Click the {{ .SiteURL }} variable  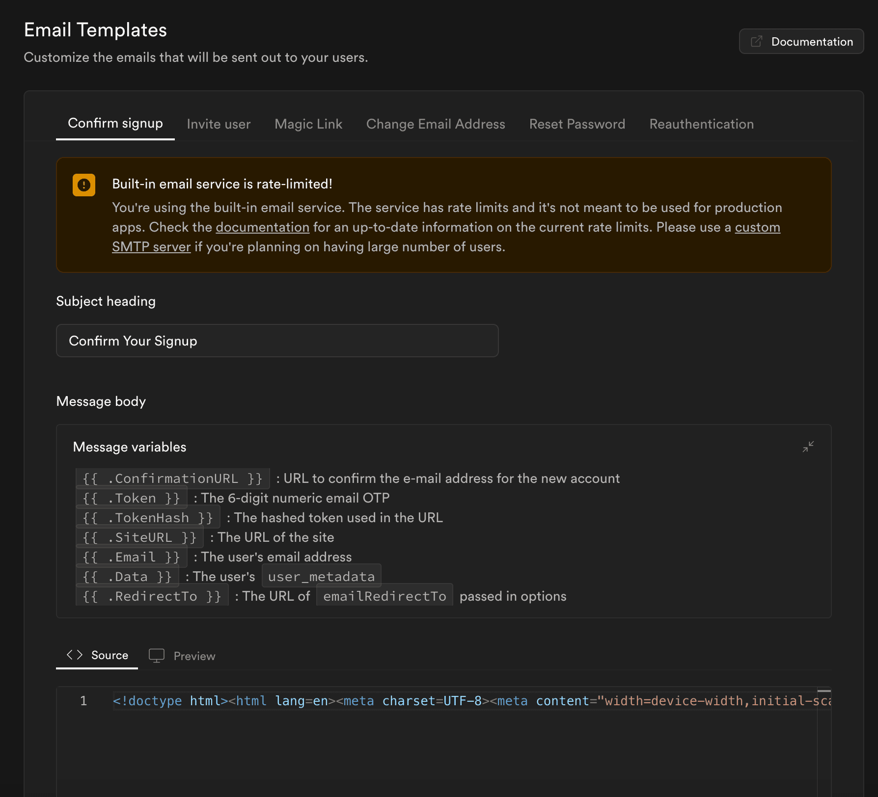(x=139, y=537)
